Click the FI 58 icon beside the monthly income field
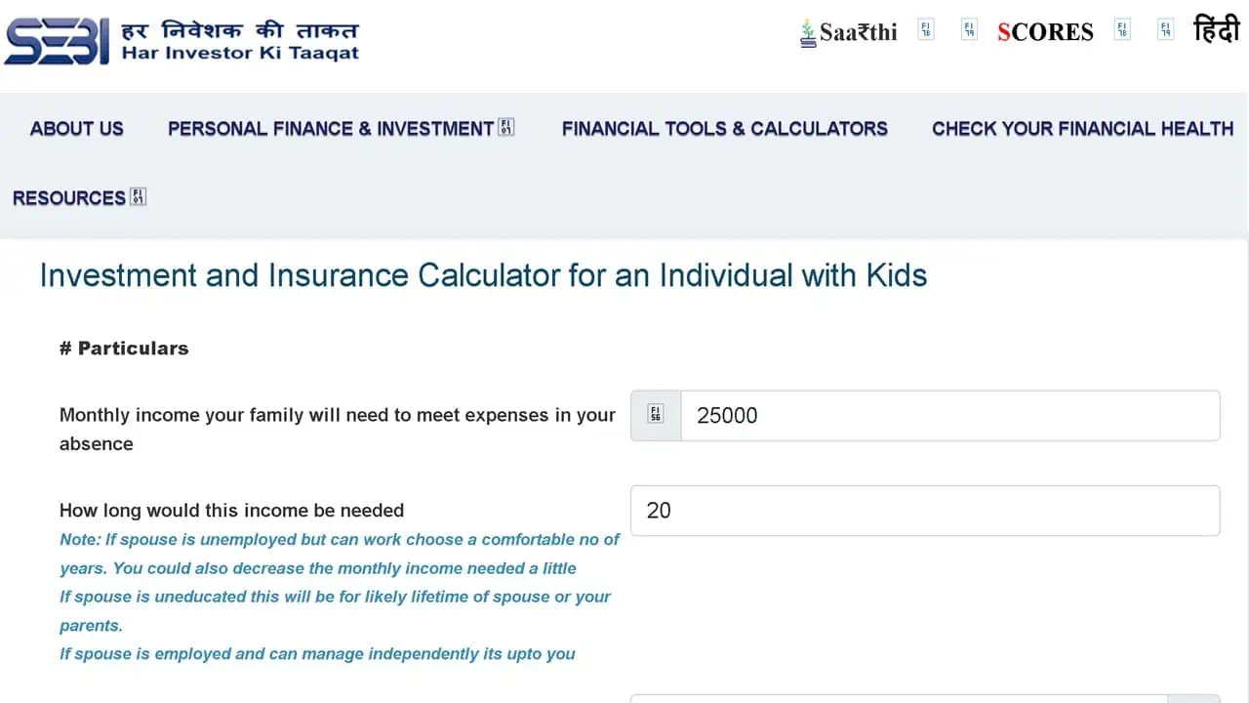 pos(654,415)
